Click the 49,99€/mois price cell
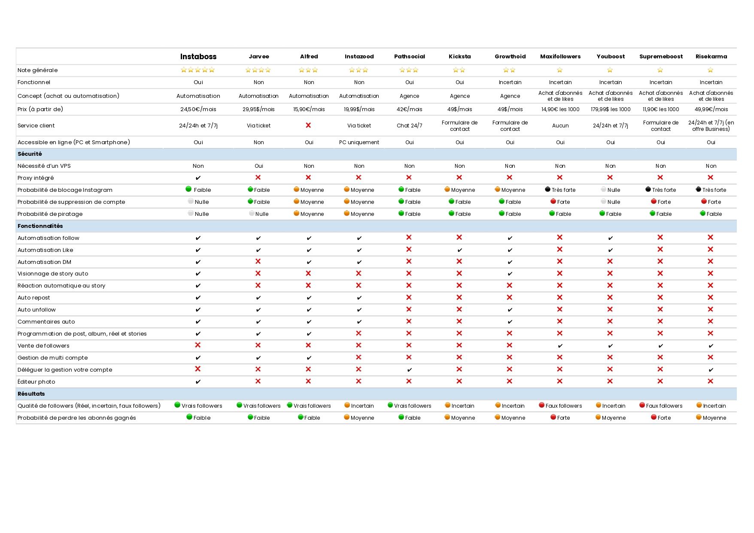This screenshot has width=754, height=533. coord(711,109)
